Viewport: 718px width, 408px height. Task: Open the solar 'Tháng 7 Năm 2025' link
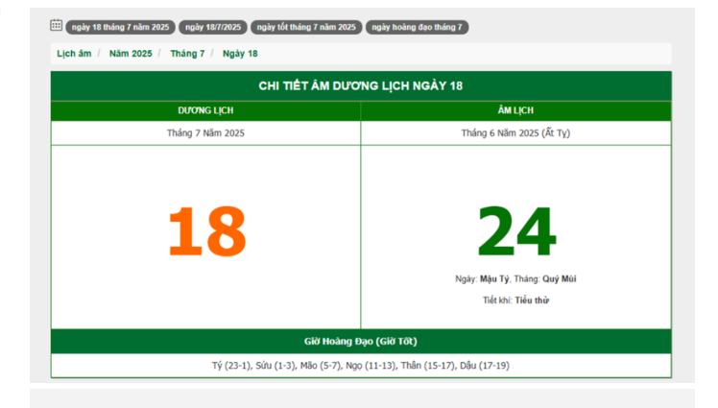click(205, 133)
